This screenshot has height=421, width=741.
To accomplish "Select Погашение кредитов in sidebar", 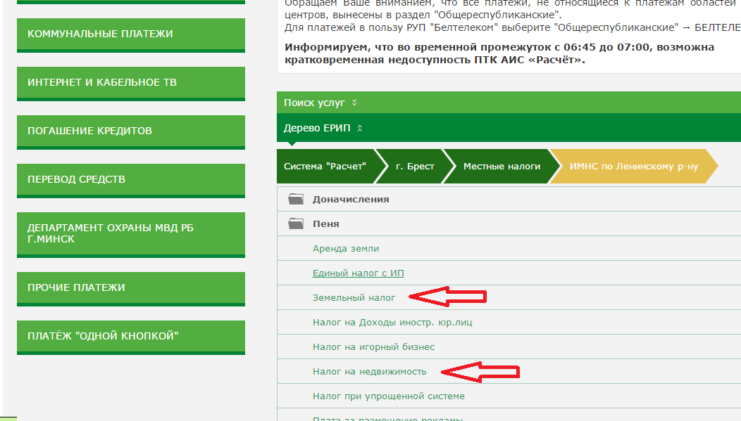I will click(130, 131).
